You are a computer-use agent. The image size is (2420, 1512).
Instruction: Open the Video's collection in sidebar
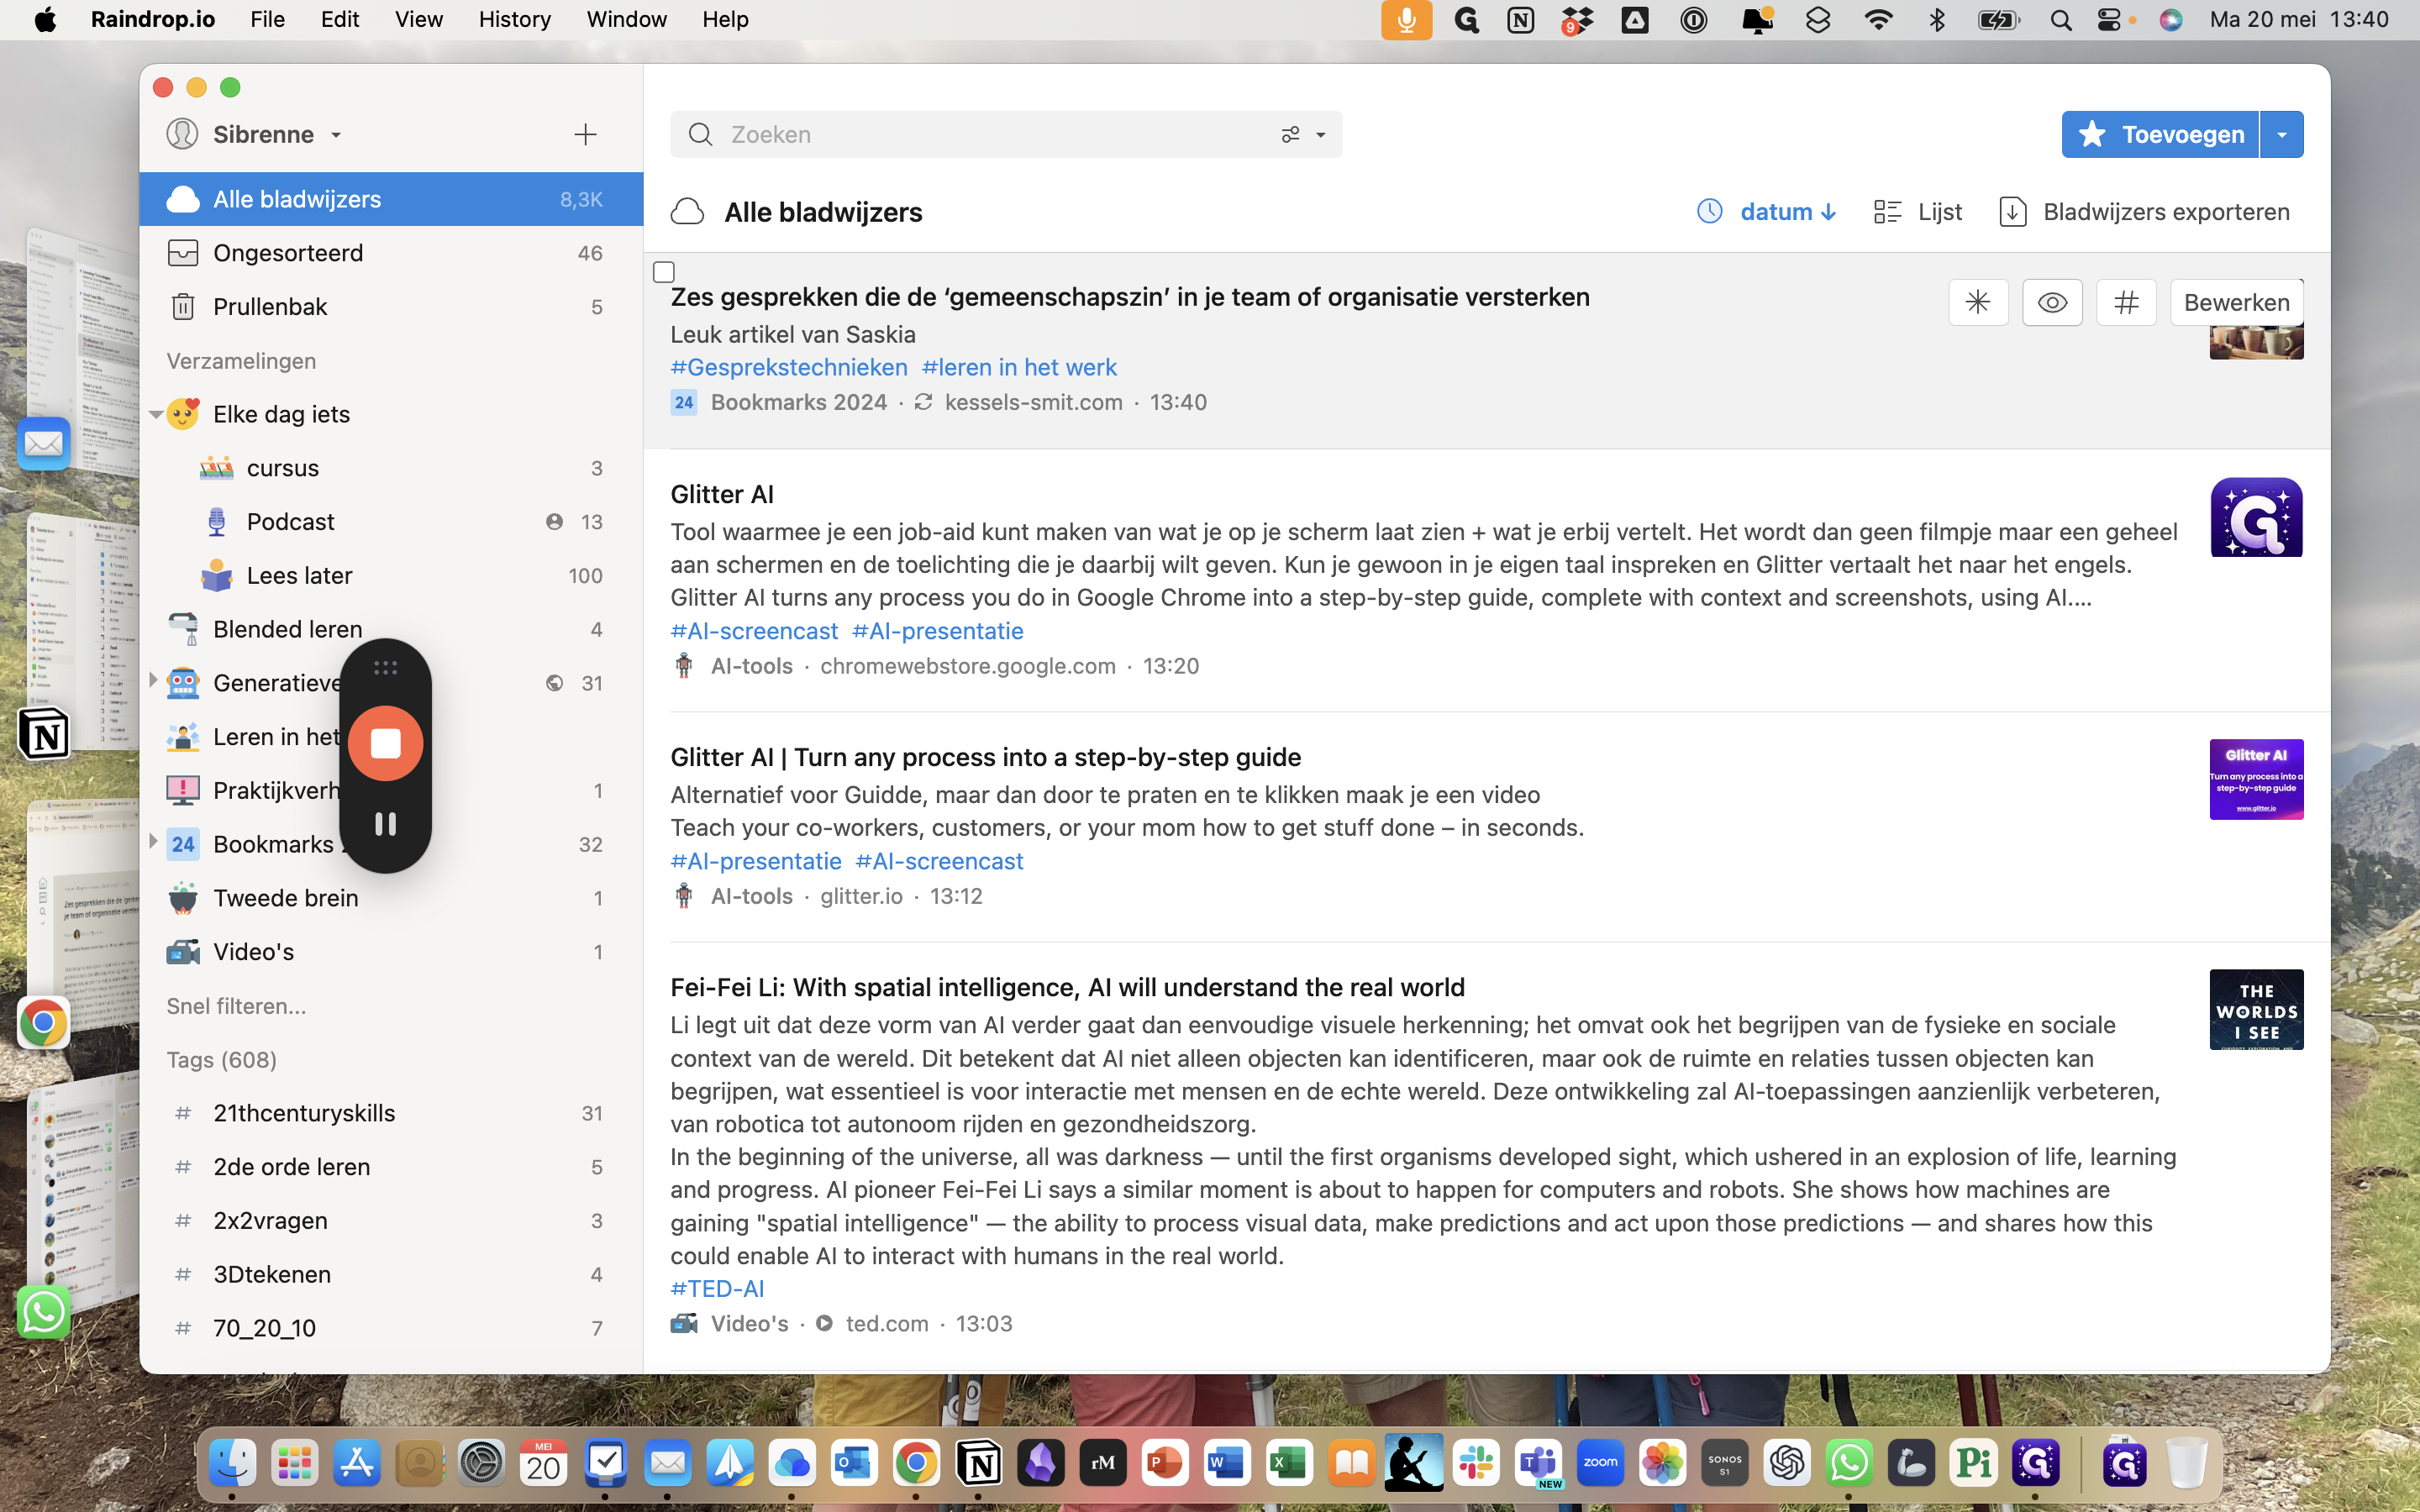pos(391,952)
